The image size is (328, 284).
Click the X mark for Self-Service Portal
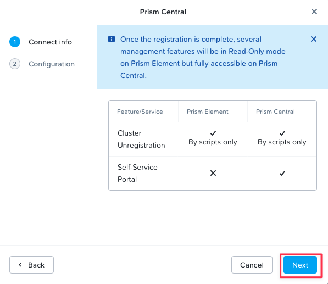213,173
